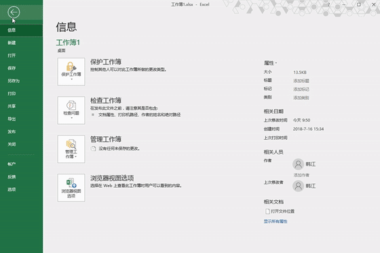
Task: Open the 管理工作簿 icon button
Action: (x=71, y=149)
